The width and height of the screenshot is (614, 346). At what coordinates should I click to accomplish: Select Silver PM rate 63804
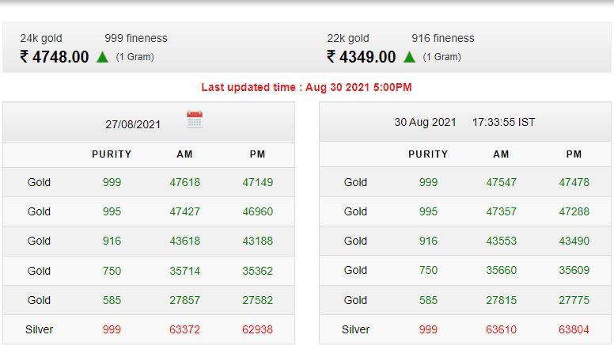(574, 329)
